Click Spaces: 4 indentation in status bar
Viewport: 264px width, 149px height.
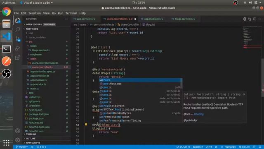(x=198, y=147)
